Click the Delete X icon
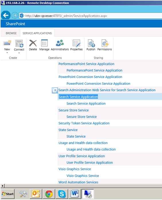 (x=33, y=43)
